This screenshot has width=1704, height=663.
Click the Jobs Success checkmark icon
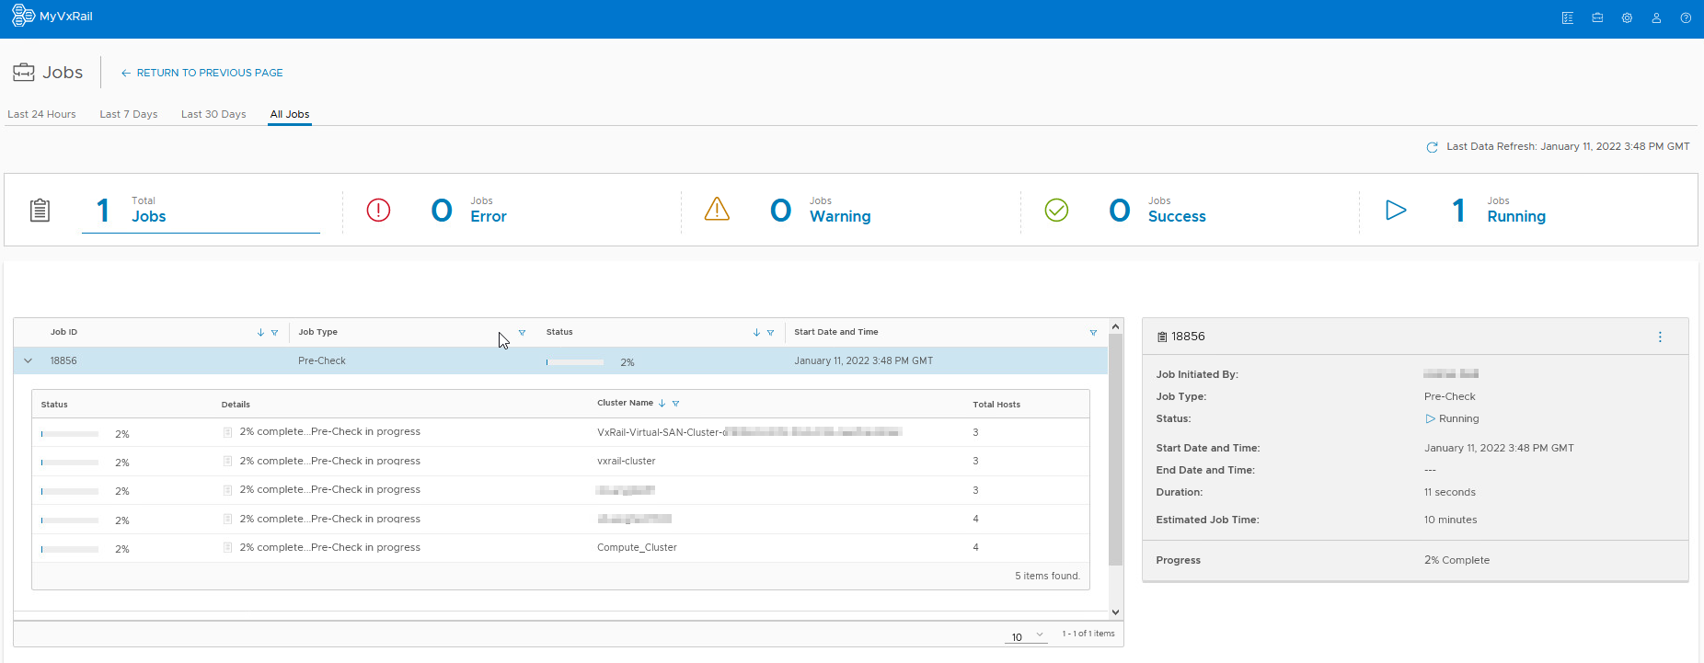(x=1056, y=211)
